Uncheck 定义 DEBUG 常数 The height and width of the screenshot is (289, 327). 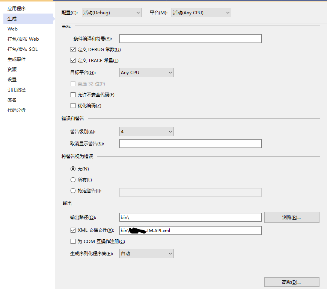(73, 49)
